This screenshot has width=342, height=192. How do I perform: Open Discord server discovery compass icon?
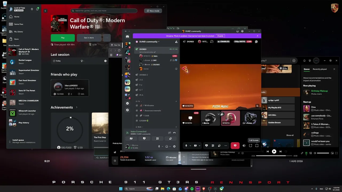[127, 110]
